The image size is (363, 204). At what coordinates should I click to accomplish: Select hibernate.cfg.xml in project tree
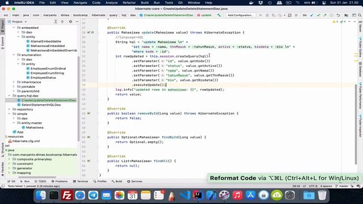coord(24,141)
